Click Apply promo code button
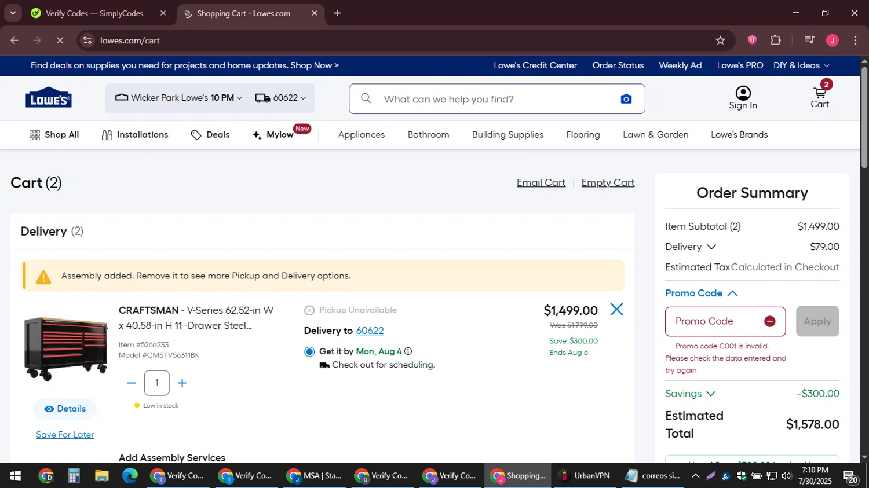 coord(817,321)
